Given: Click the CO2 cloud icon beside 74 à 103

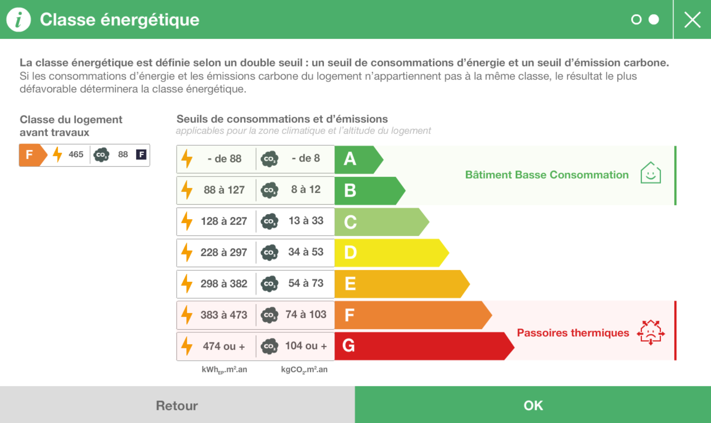Looking at the screenshot, I should pyautogui.click(x=269, y=315).
